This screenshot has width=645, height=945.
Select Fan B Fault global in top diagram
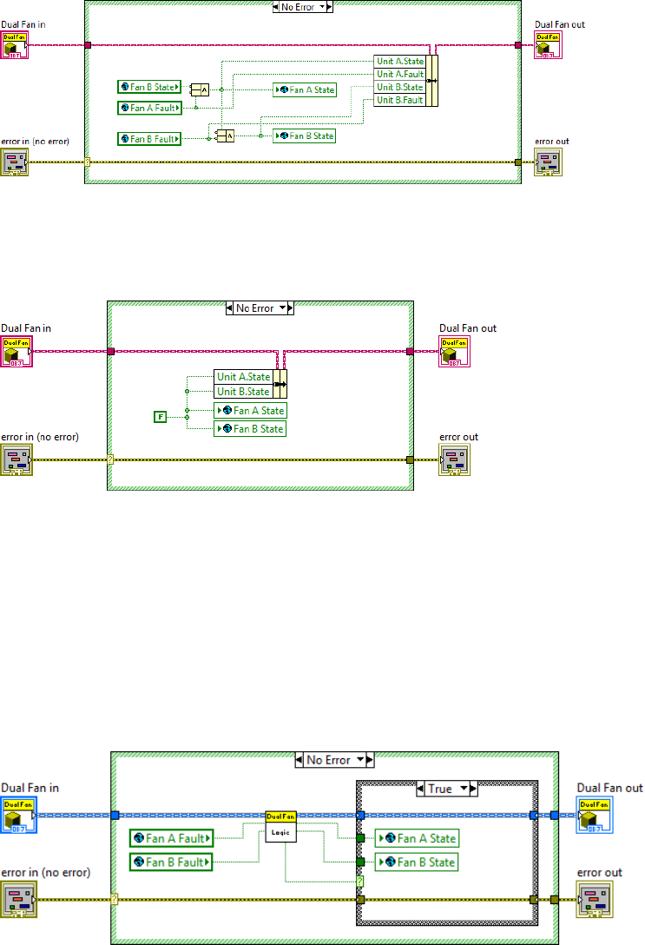coord(149,139)
